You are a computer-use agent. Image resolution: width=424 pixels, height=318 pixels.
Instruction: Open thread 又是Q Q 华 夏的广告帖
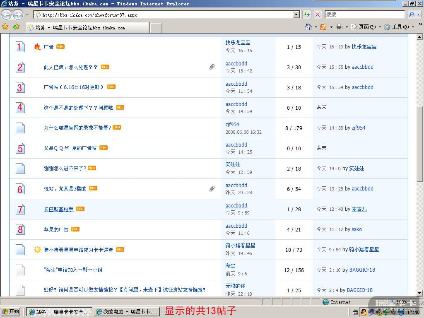click(70, 148)
